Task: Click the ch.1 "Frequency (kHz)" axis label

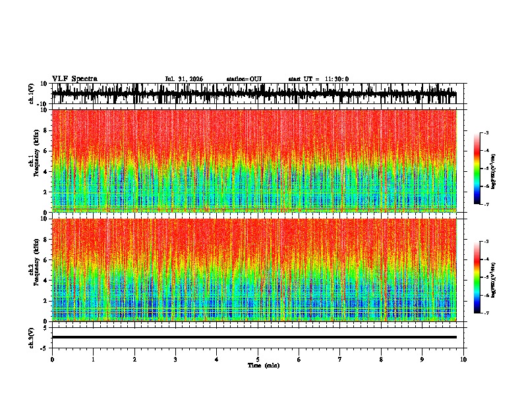Action: coord(36,153)
